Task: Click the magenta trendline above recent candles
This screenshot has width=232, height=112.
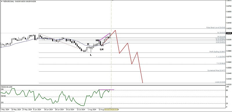Action: pos(105,37)
